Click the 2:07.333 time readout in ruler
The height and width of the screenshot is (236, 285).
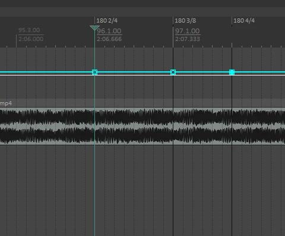tap(188, 39)
